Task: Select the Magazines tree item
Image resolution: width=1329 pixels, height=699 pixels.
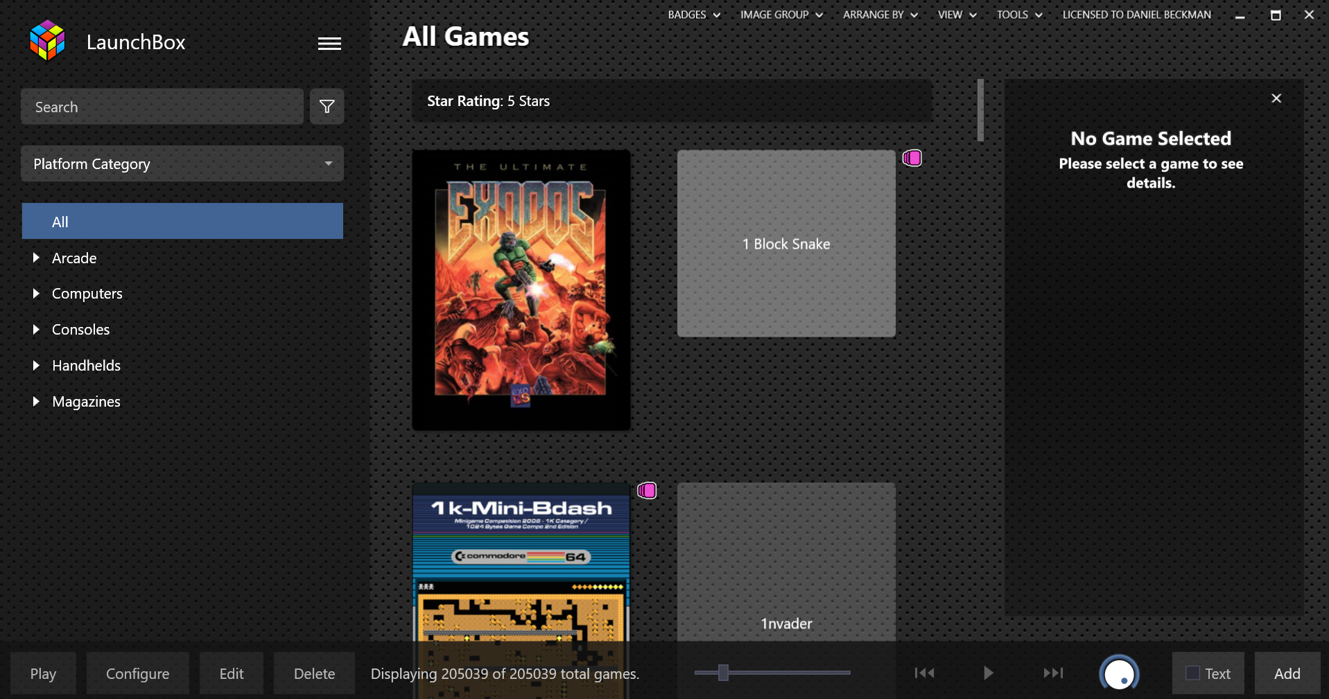Action: [x=87, y=402]
